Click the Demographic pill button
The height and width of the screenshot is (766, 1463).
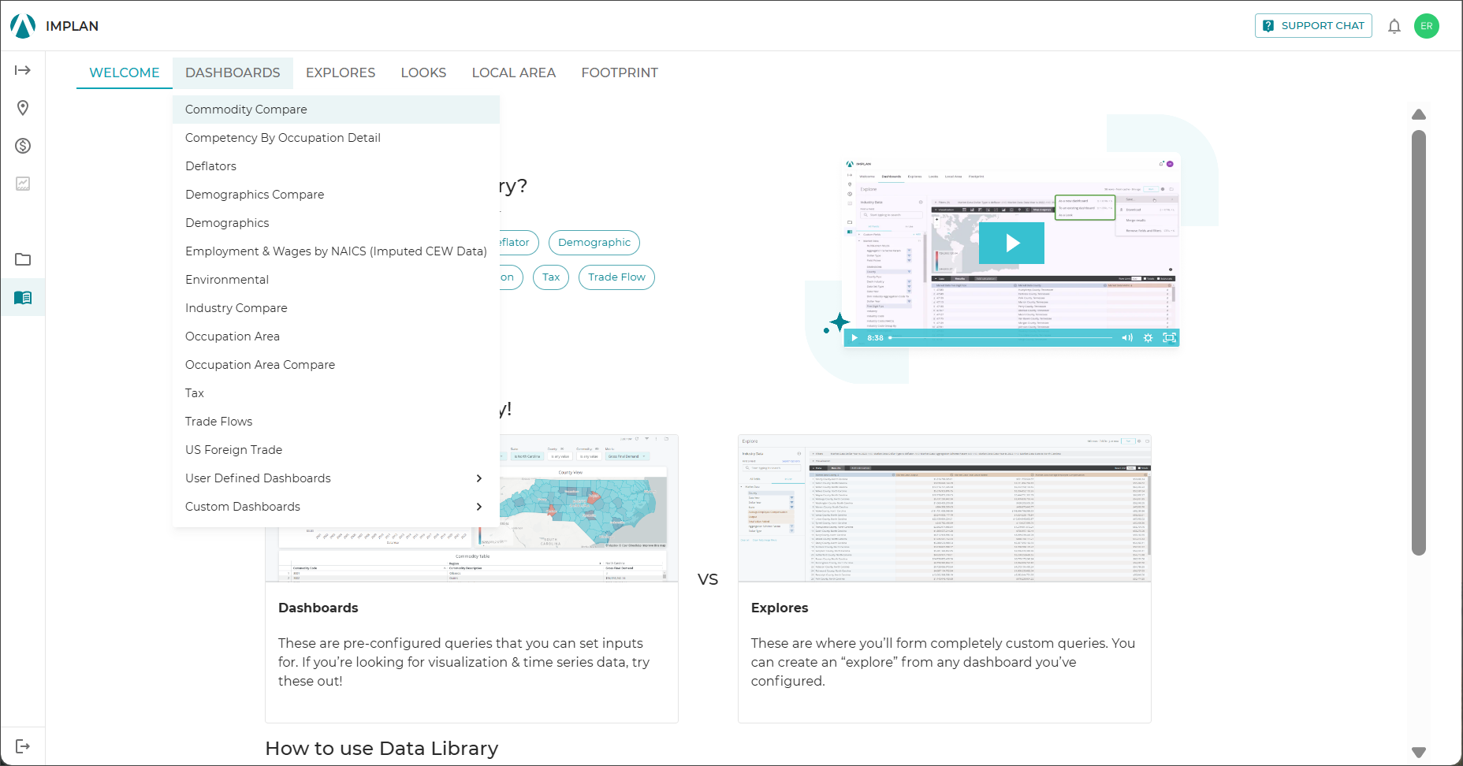point(594,243)
